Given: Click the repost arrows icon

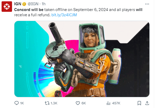Looking at the screenshot, I should [x=47, y=103].
